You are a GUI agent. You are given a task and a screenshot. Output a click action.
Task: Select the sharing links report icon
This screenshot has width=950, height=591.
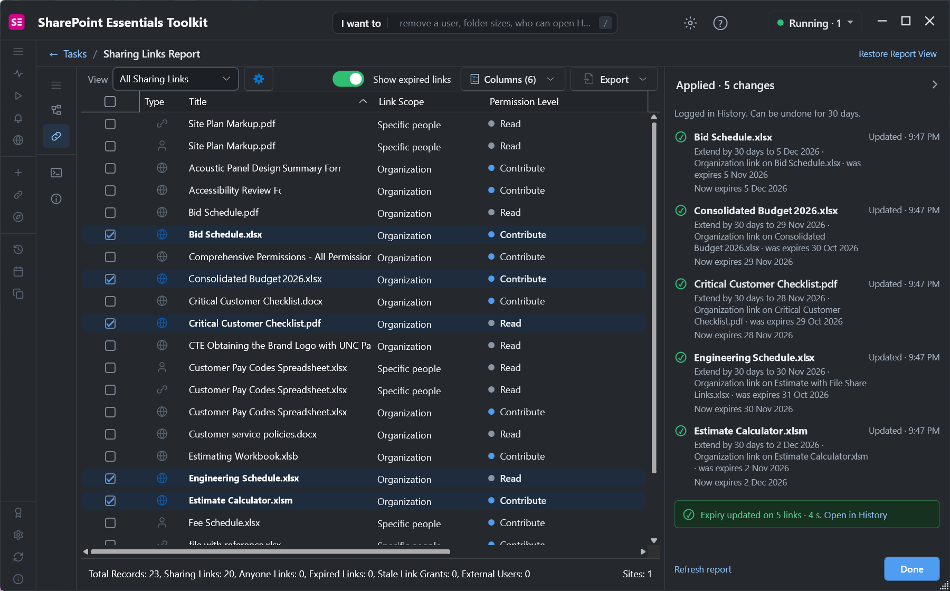[x=56, y=136]
